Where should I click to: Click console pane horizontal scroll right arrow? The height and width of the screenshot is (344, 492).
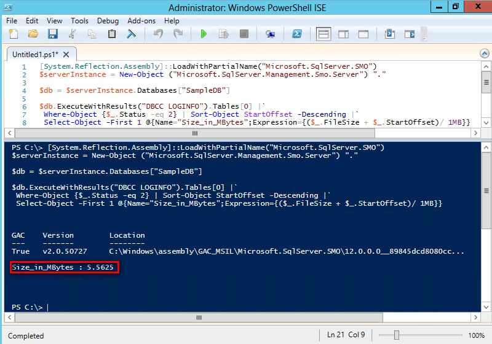pos(475,317)
